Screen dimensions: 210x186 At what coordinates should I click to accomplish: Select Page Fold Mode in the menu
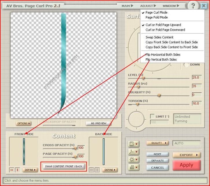click(x=156, y=17)
